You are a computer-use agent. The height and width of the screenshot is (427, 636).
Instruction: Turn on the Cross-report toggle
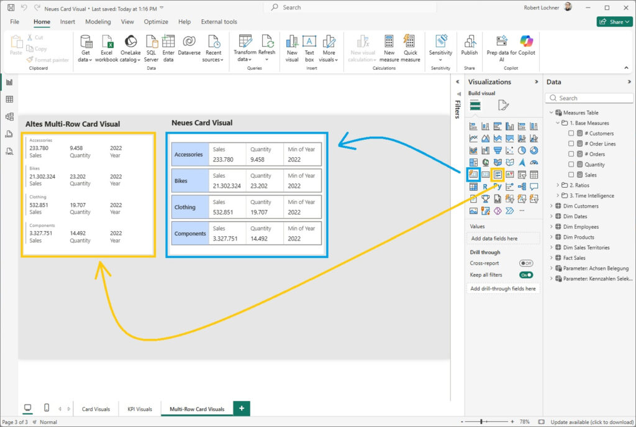coord(526,264)
